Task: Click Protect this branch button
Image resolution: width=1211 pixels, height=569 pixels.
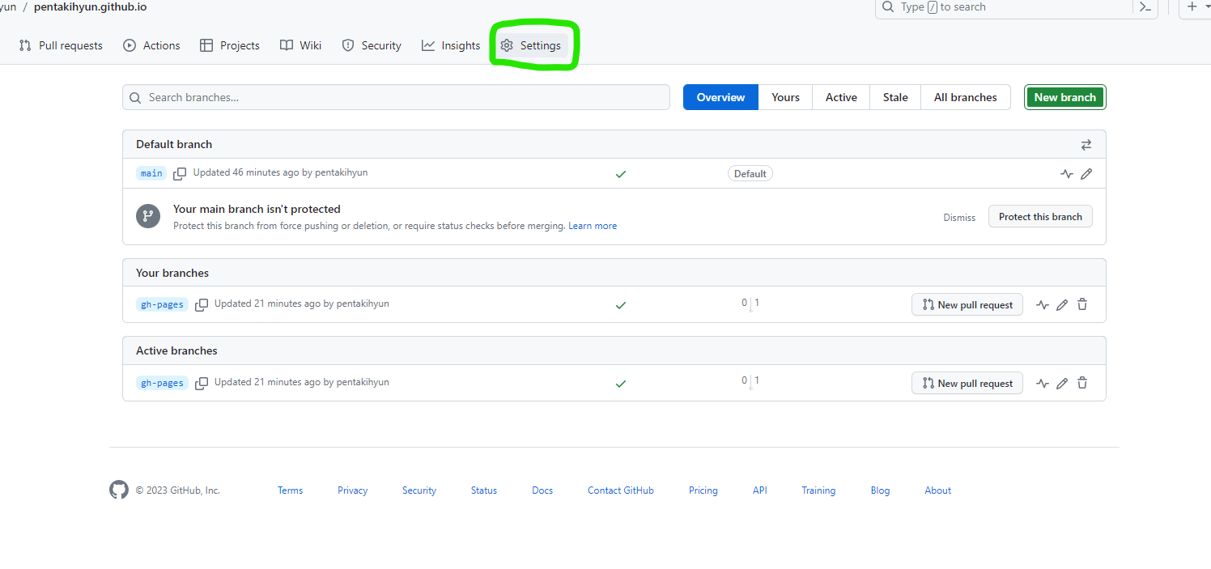Action: pyautogui.click(x=1040, y=216)
